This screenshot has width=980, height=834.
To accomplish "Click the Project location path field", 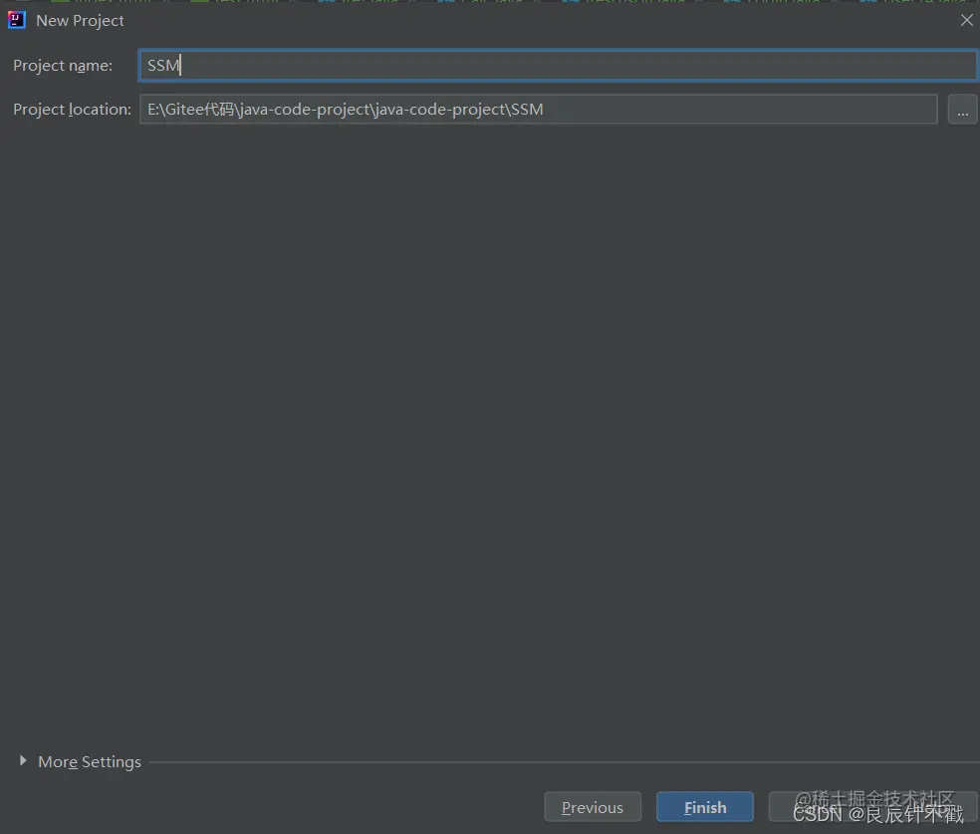I will (x=538, y=110).
